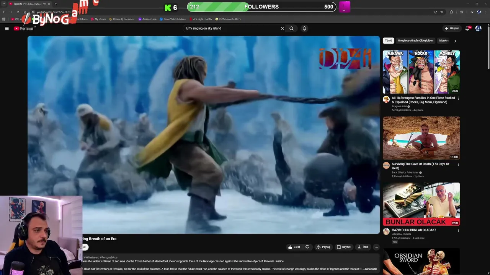Open the 'Prime Video: Filmler' bookmark
490x275 pixels.
173,19
